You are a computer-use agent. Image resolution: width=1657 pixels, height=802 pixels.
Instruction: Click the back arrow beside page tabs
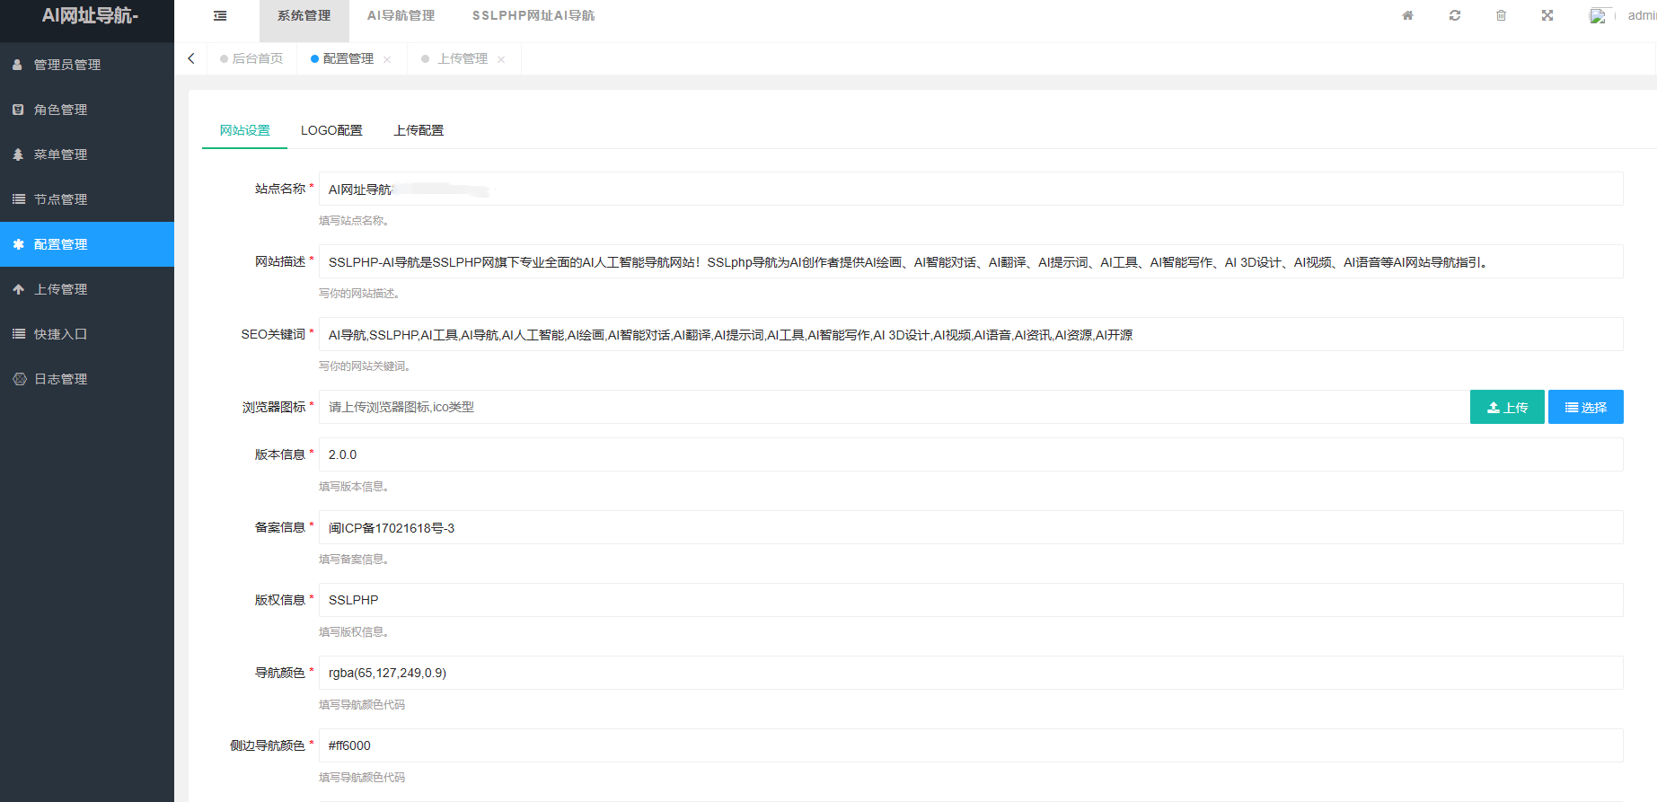tap(191, 58)
